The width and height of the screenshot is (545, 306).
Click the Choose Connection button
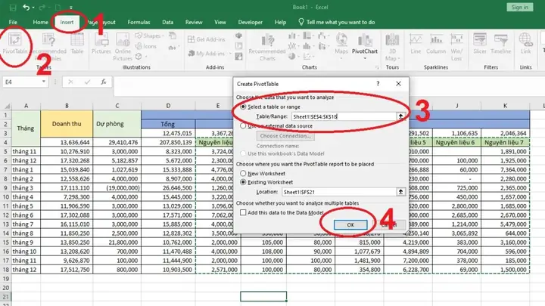(x=285, y=136)
